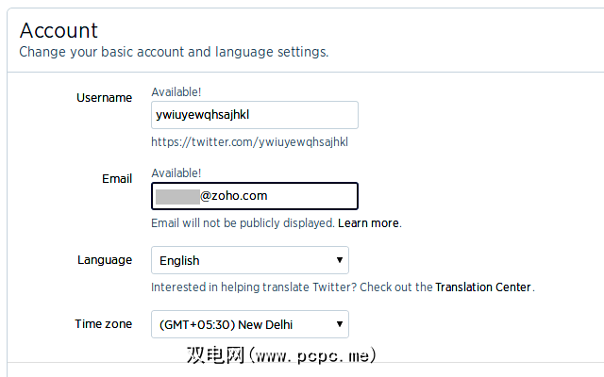Click the Language field label
This screenshot has height=377, width=604.
point(105,259)
